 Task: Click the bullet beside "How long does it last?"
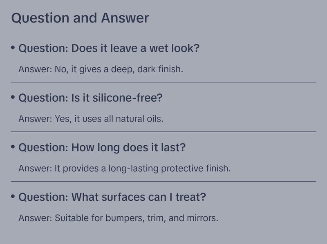tap(13, 147)
